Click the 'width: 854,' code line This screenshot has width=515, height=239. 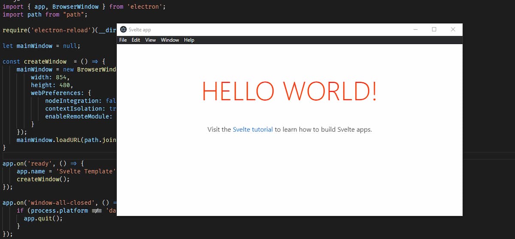coord(50,77)
